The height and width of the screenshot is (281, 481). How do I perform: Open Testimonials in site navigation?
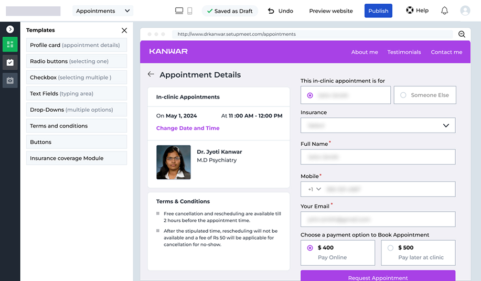click(x=404, y=52)
